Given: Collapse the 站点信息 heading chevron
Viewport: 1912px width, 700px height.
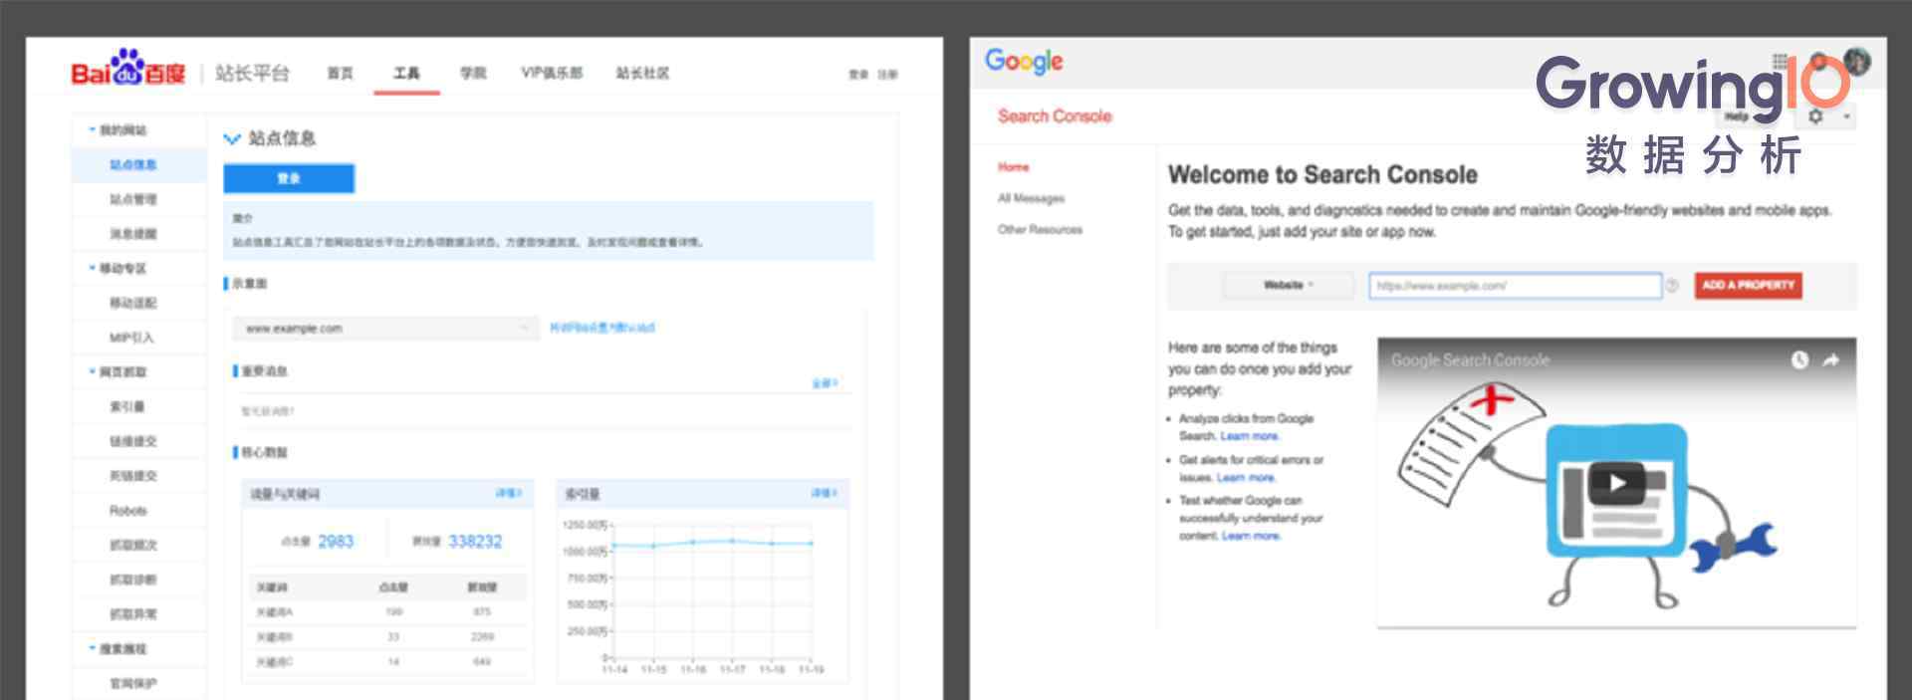Looking at the screenshot, I should pyautogui.click(x=232, y=138).
